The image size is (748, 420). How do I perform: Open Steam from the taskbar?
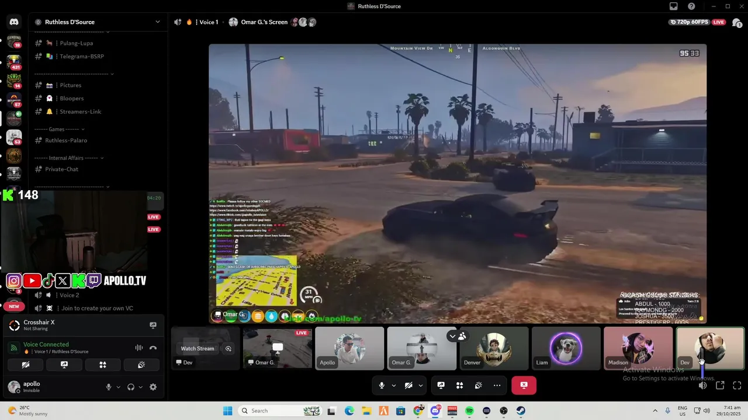(521, 411)
